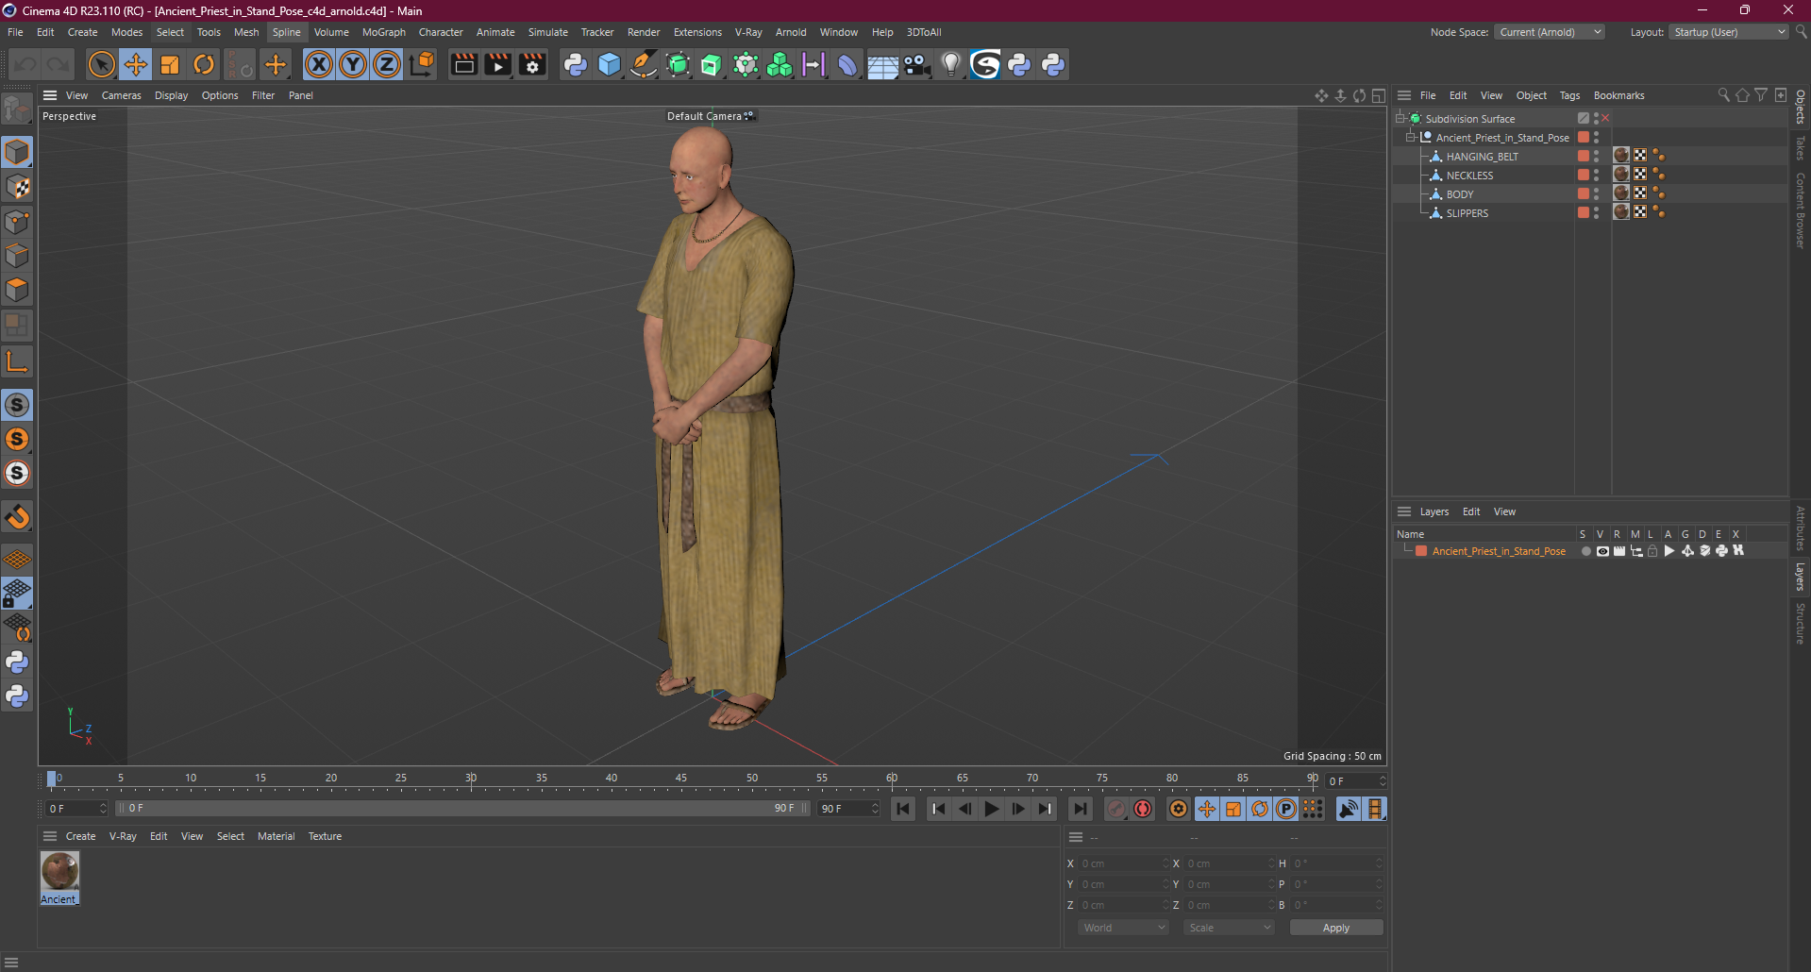The height and width of the screenshot is (972, 1811).
Task: Select Polygons mode in left sidebar
Action: [17, 290]
